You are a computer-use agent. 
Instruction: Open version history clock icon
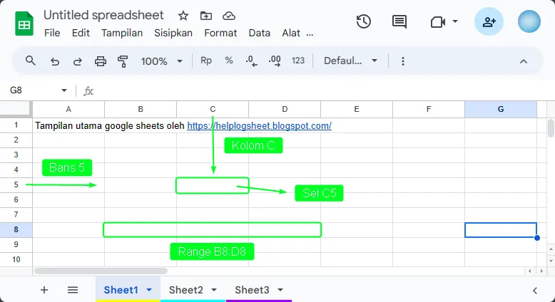click(364, 22)
